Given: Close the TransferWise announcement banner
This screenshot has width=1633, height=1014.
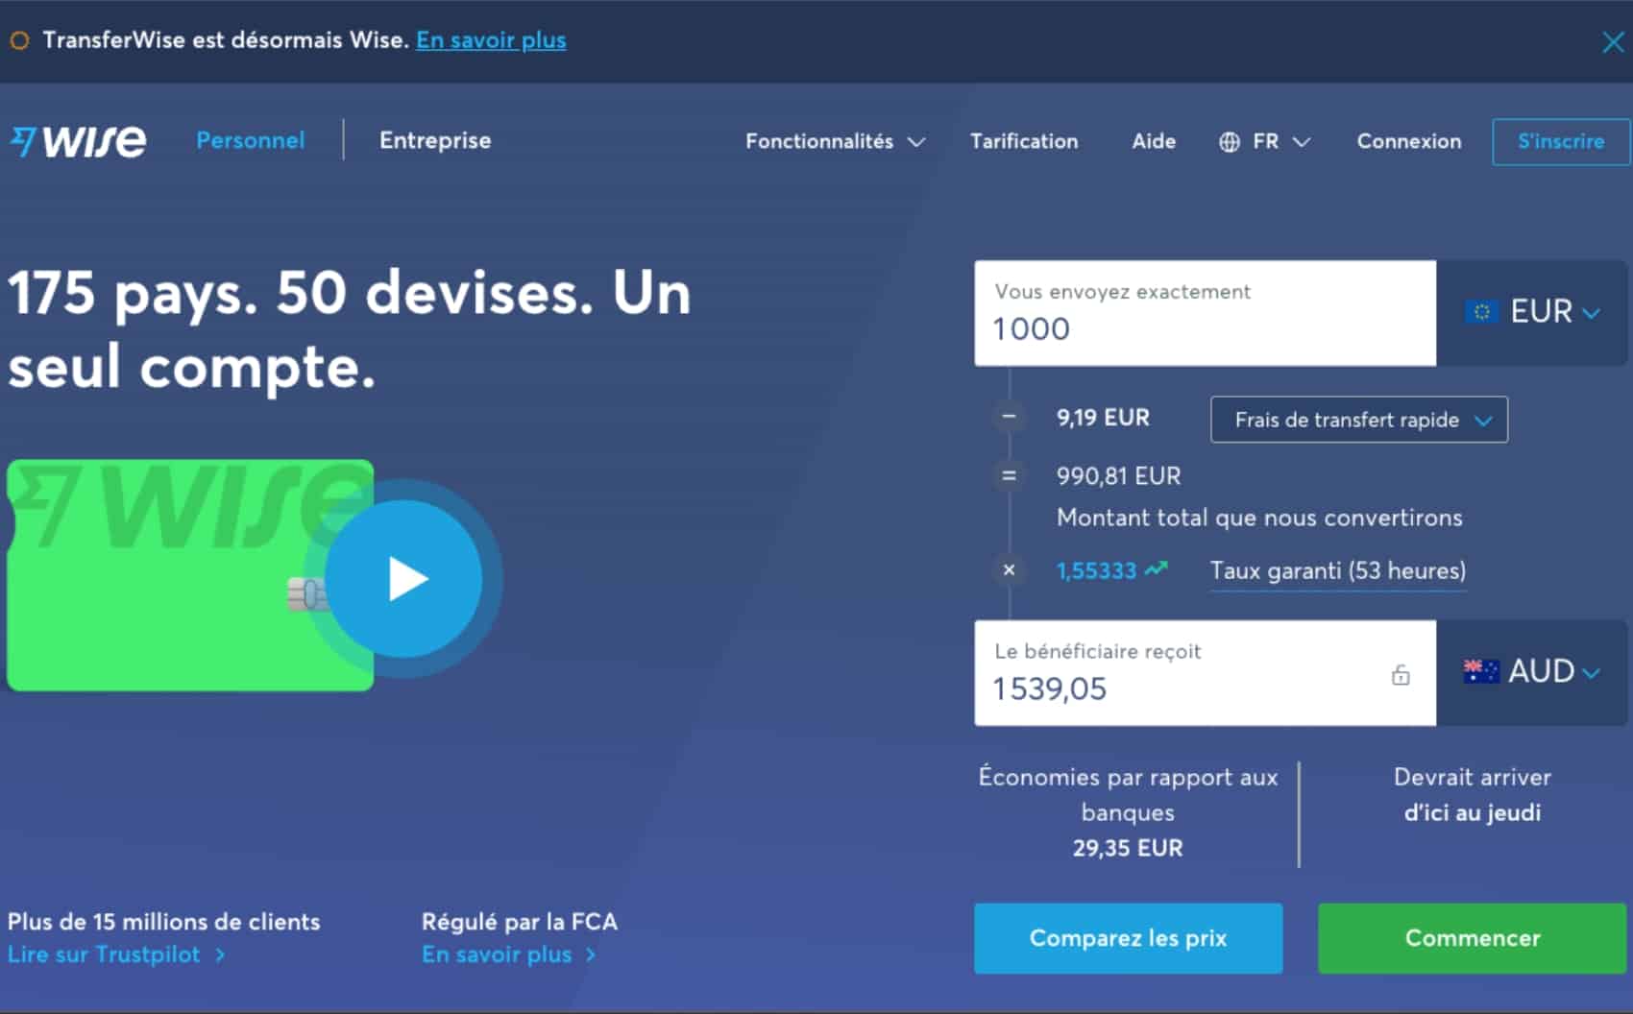Looking at the screenshot, I should click(x=1613, y=41).
